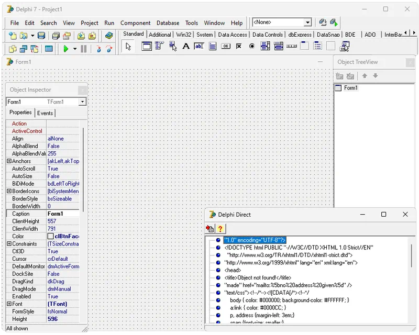
Task: Select the Label component (letter A)
Action: (186, 46)
